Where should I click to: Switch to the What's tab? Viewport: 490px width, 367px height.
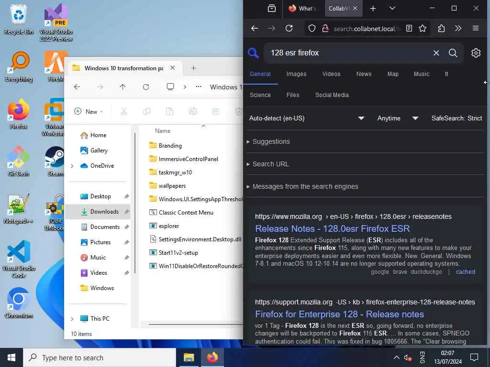[302, 9]
